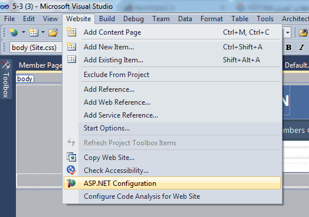The height and width of the screenshot is (217, 309).
Task: Close the Website menu by clicking its header
Action: point(78,19)
